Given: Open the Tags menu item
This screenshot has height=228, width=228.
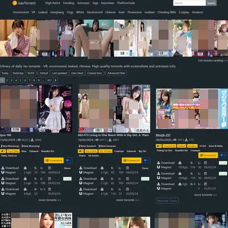Looking at the screenshot, I should [x=95, y=3].
